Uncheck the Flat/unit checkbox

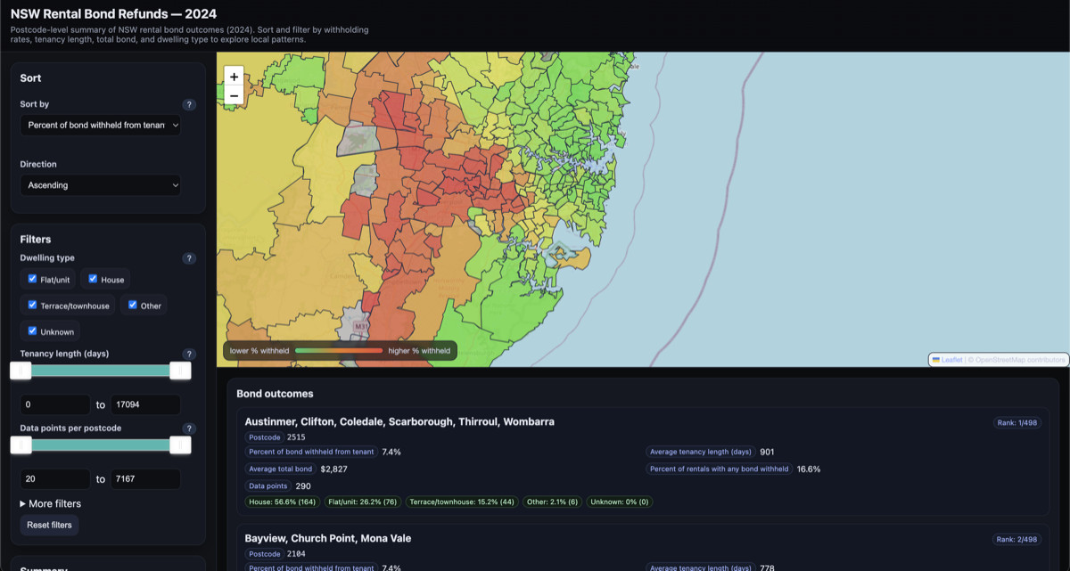point(33,279)
